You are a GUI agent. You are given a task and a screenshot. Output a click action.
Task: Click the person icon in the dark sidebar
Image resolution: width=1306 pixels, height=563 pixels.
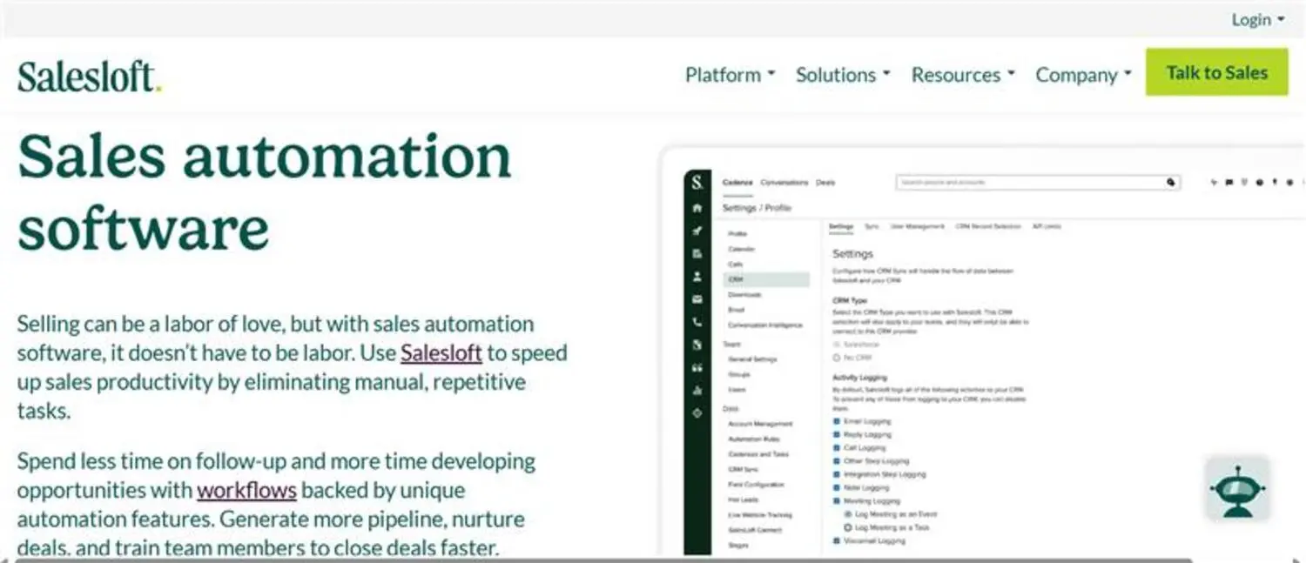click(x=697, y=276)
